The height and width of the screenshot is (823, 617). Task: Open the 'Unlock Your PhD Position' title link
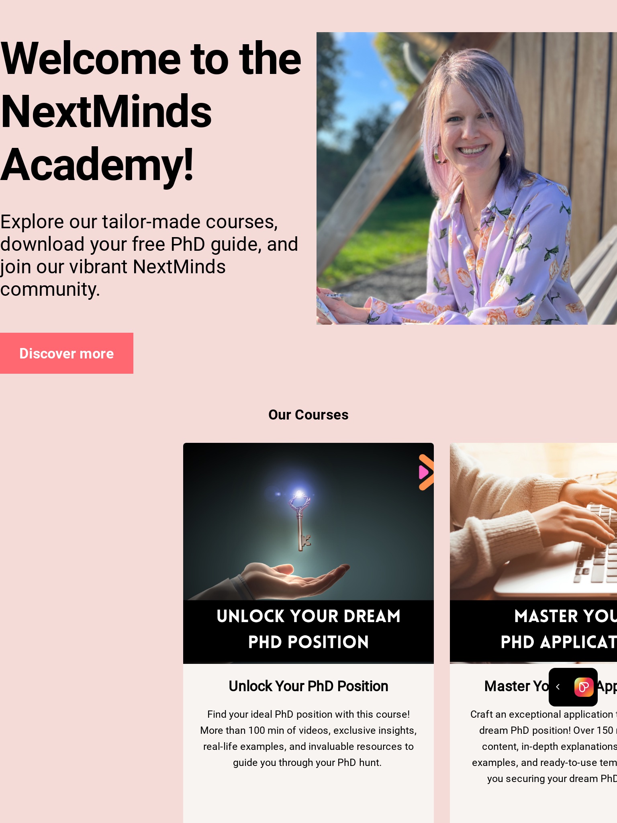308,686
